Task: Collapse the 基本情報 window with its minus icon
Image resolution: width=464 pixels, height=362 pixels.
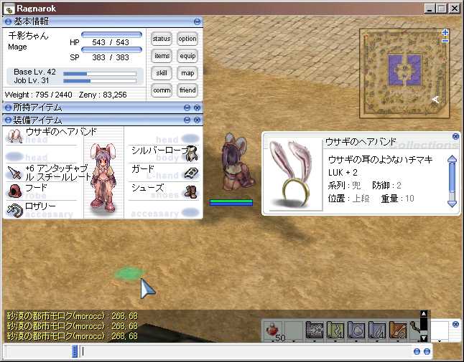Action: 197,22
